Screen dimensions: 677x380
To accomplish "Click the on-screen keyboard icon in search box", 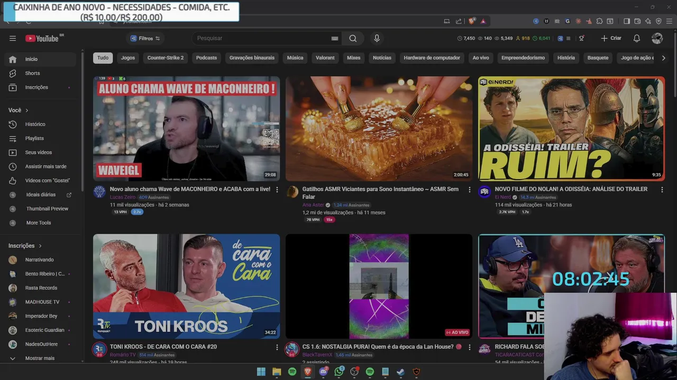I will 334,38.
